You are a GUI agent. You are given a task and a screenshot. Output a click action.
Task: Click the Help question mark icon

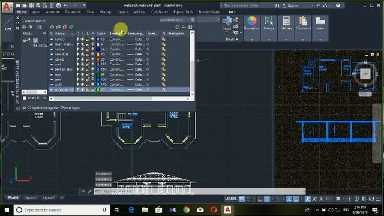pyautogui.click(x=338, y=5)
